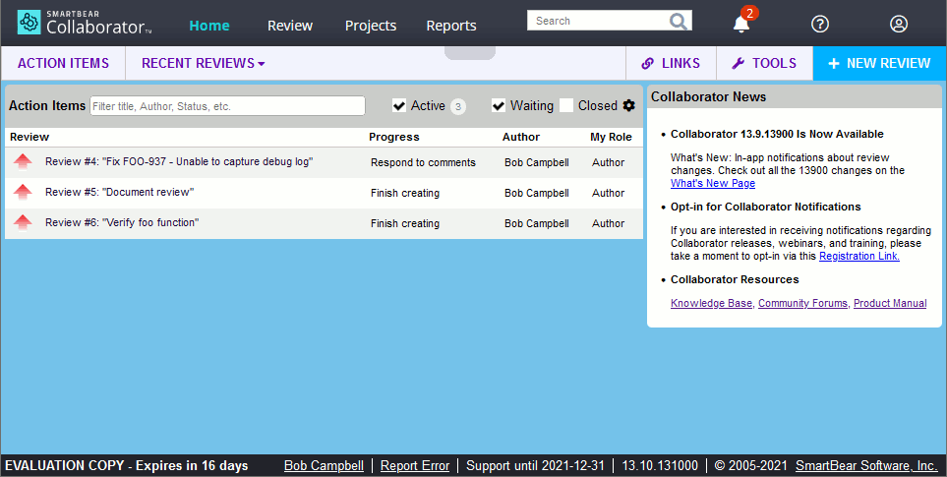
Task: Open the Reports menu item
Action: [451, 26]
